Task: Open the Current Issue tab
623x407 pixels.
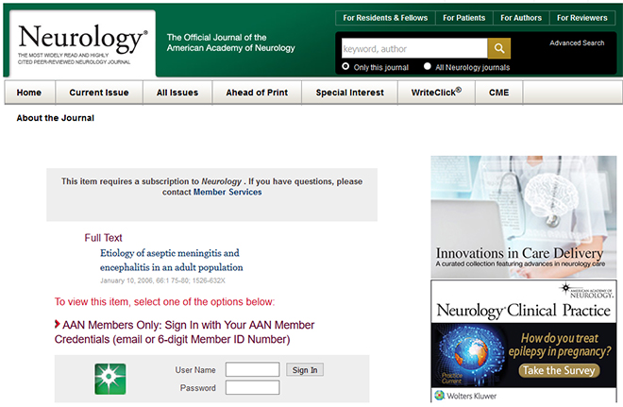Action: point(99,93)
